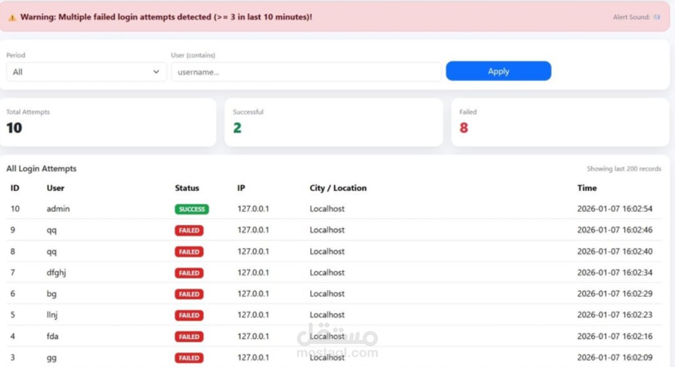Image resolution: width=675 pixels, height=367 pixels.
Task: Click timestamp 2026-01-07 16:02:54
Action: coord(615,209)
